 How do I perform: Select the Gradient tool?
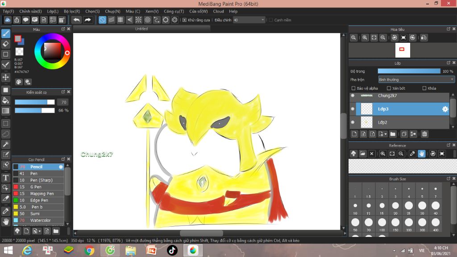point(5,111)
